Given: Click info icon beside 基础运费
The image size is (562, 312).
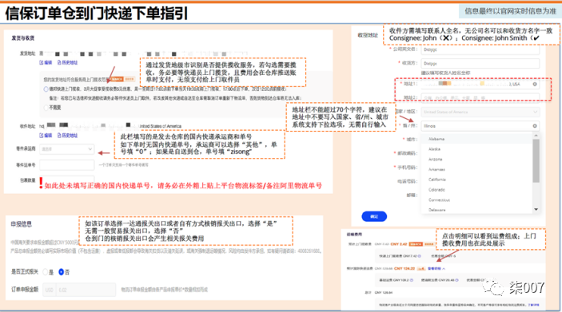Looking at the screenshot, I should pyautogui.click(x=412, y=280).
